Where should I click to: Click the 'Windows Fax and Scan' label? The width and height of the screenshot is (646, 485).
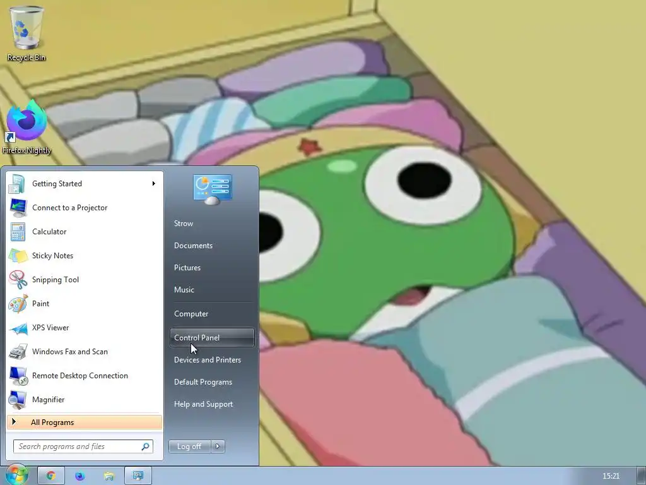coord(70,352)
